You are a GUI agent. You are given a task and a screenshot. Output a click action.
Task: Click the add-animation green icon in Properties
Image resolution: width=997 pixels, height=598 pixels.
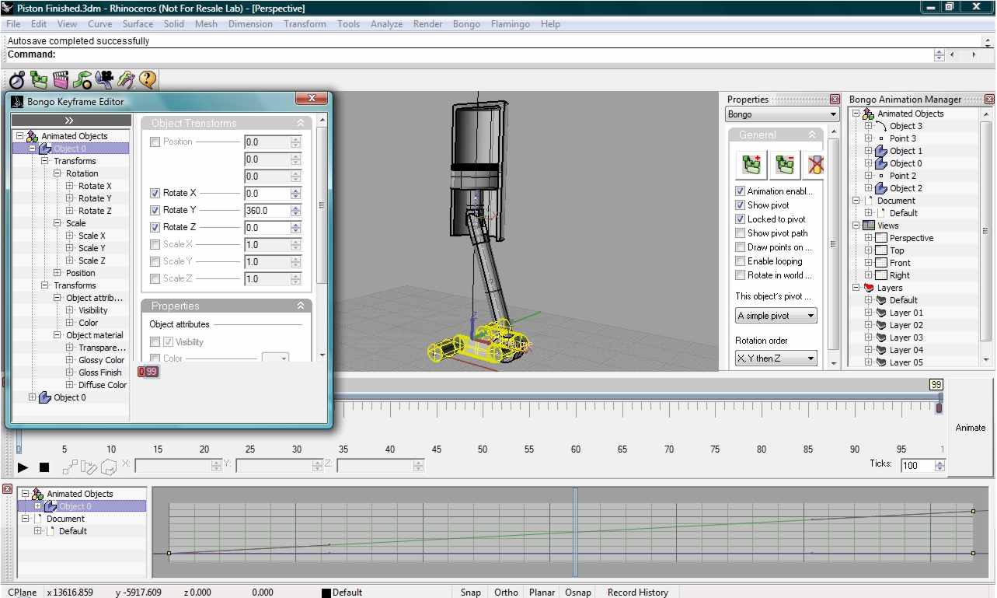pyautogui.click(x=751, y=165)
